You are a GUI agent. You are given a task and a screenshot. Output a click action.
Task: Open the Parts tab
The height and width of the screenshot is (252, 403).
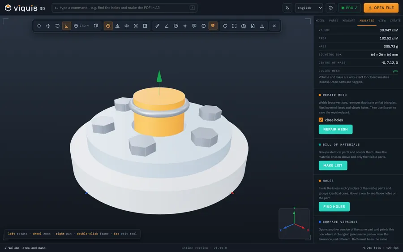334,21
